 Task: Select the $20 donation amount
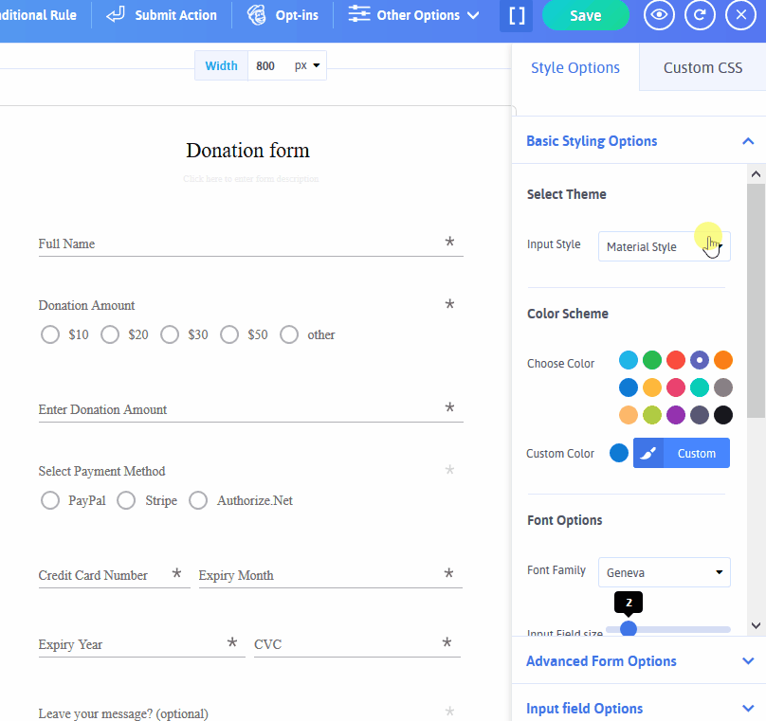pos(109,334)
